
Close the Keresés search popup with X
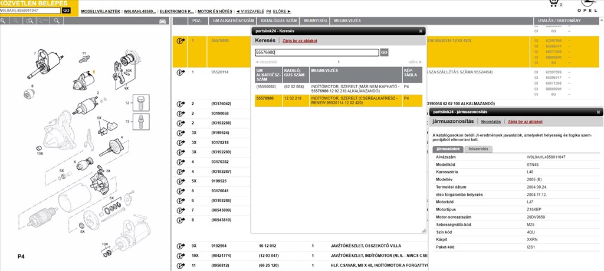point(421,31)
